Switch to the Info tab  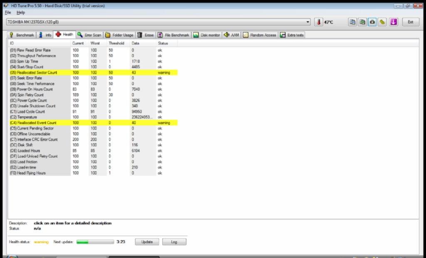click(x=45, y=35)
